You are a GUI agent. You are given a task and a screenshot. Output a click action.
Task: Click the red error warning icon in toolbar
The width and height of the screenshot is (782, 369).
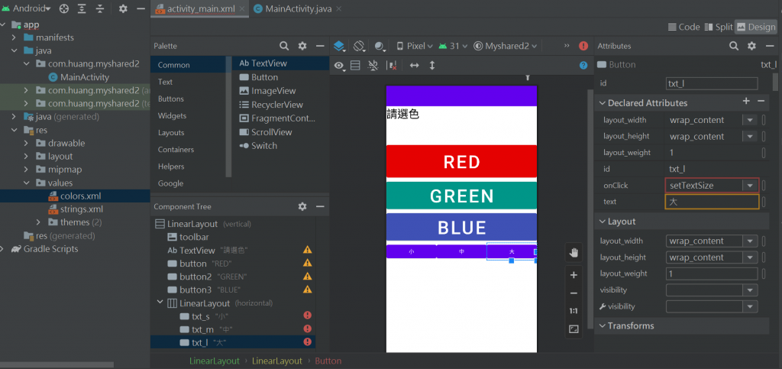(584, 46)
